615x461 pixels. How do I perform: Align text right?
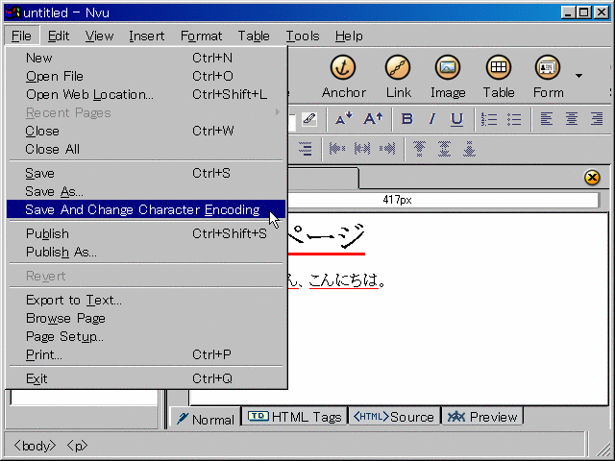(x=597, y=118)
